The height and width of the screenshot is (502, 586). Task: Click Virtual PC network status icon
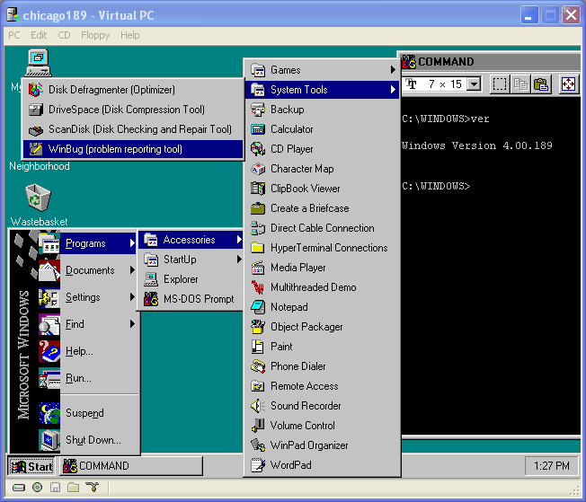pos(93,487)
